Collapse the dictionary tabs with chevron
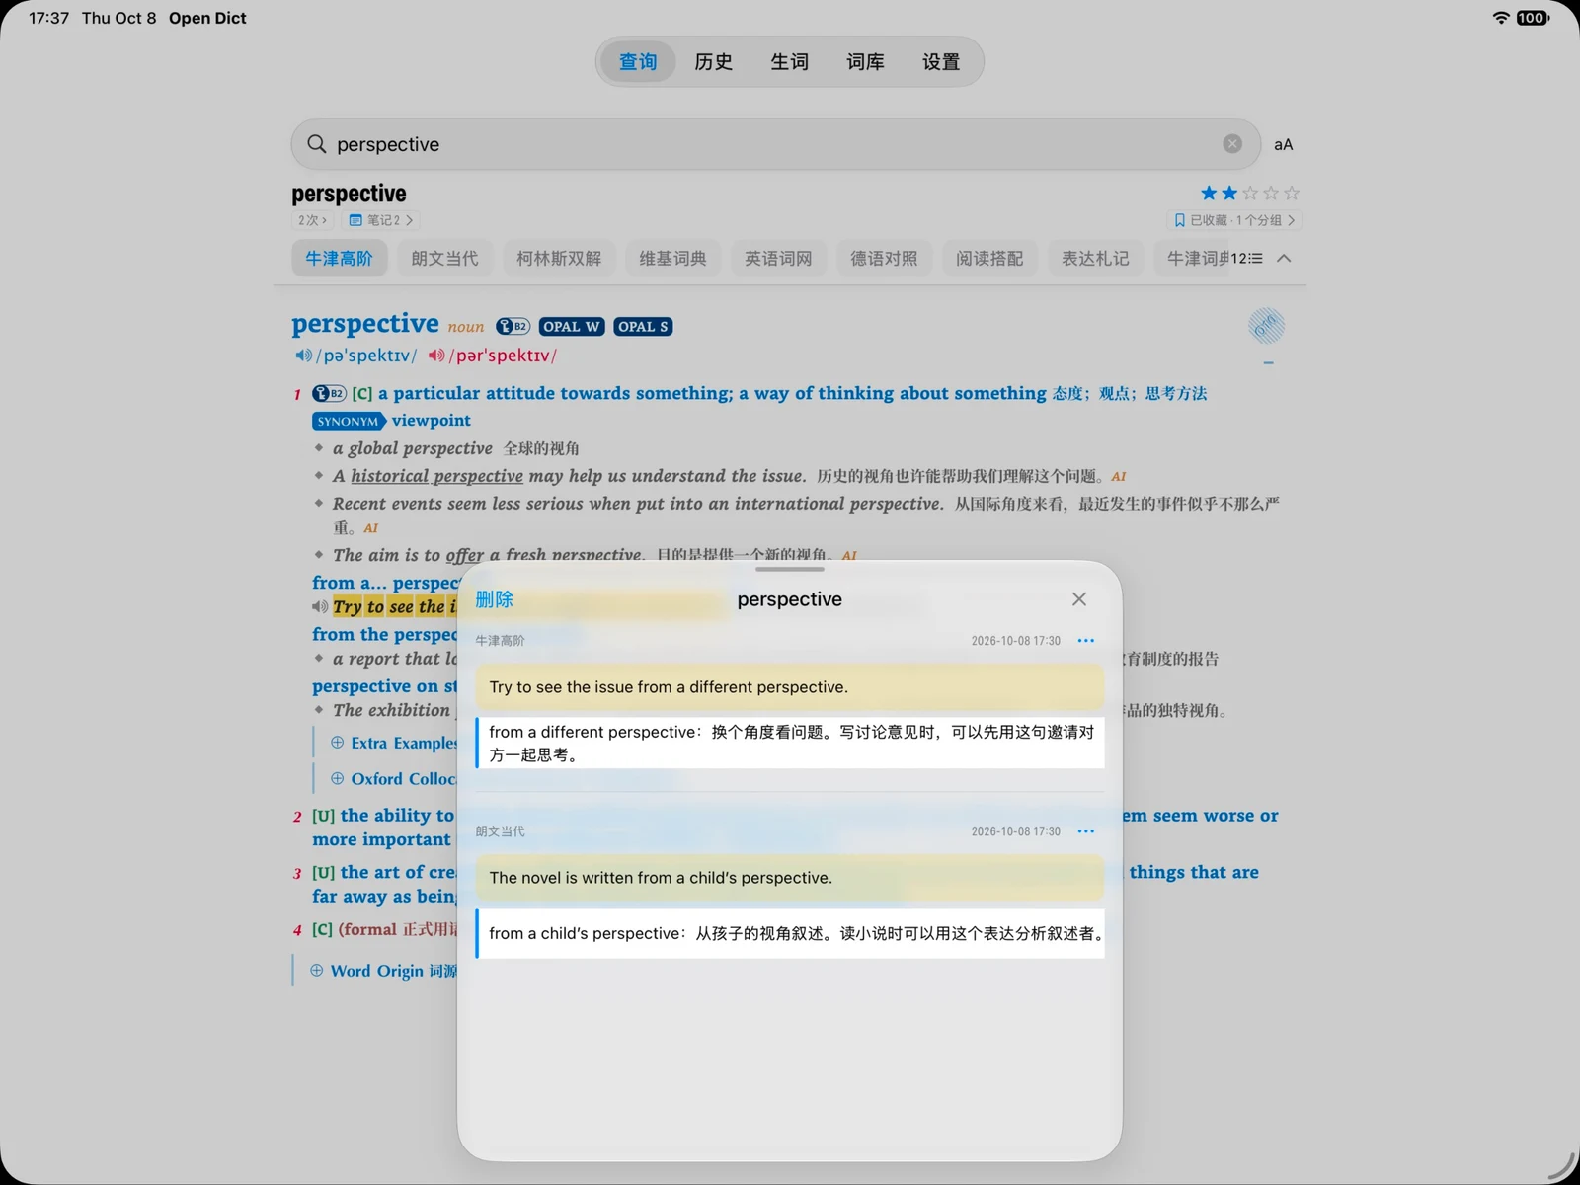The width and height of the screenshot is (1580, 1185). pos(1284,259)
